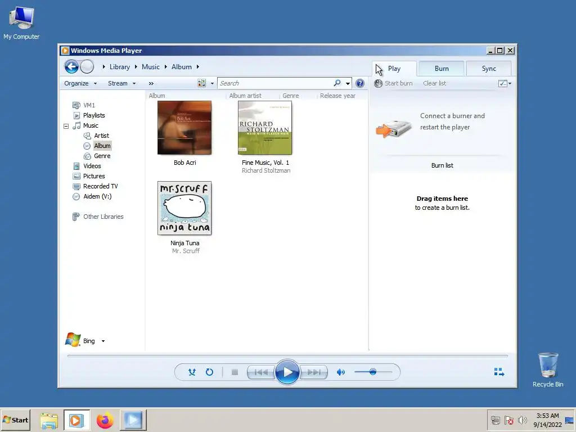Click the search magnifier icon
576x432 pixels.
[x=337, y=83]
